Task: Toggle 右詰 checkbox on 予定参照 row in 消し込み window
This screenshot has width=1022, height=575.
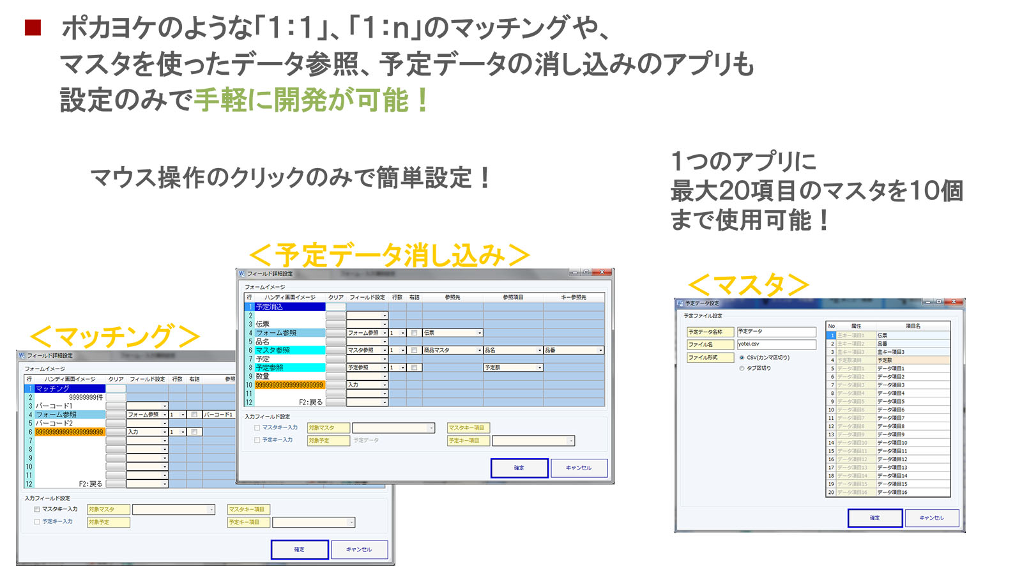Action: [x=414, y=367]
